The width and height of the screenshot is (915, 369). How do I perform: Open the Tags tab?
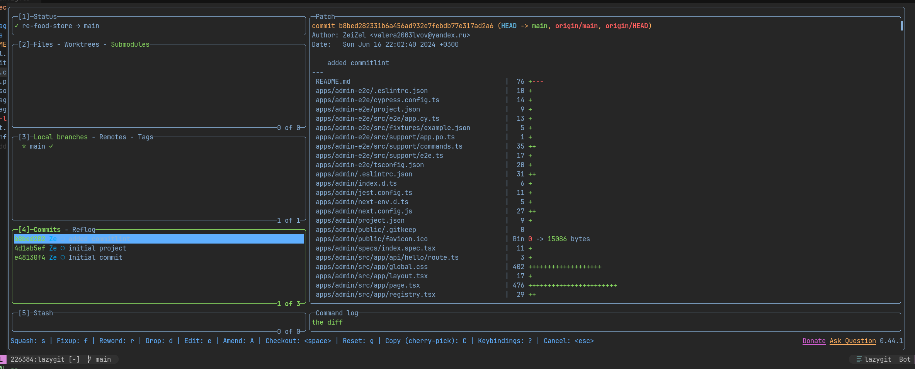(x=146, y=137)
